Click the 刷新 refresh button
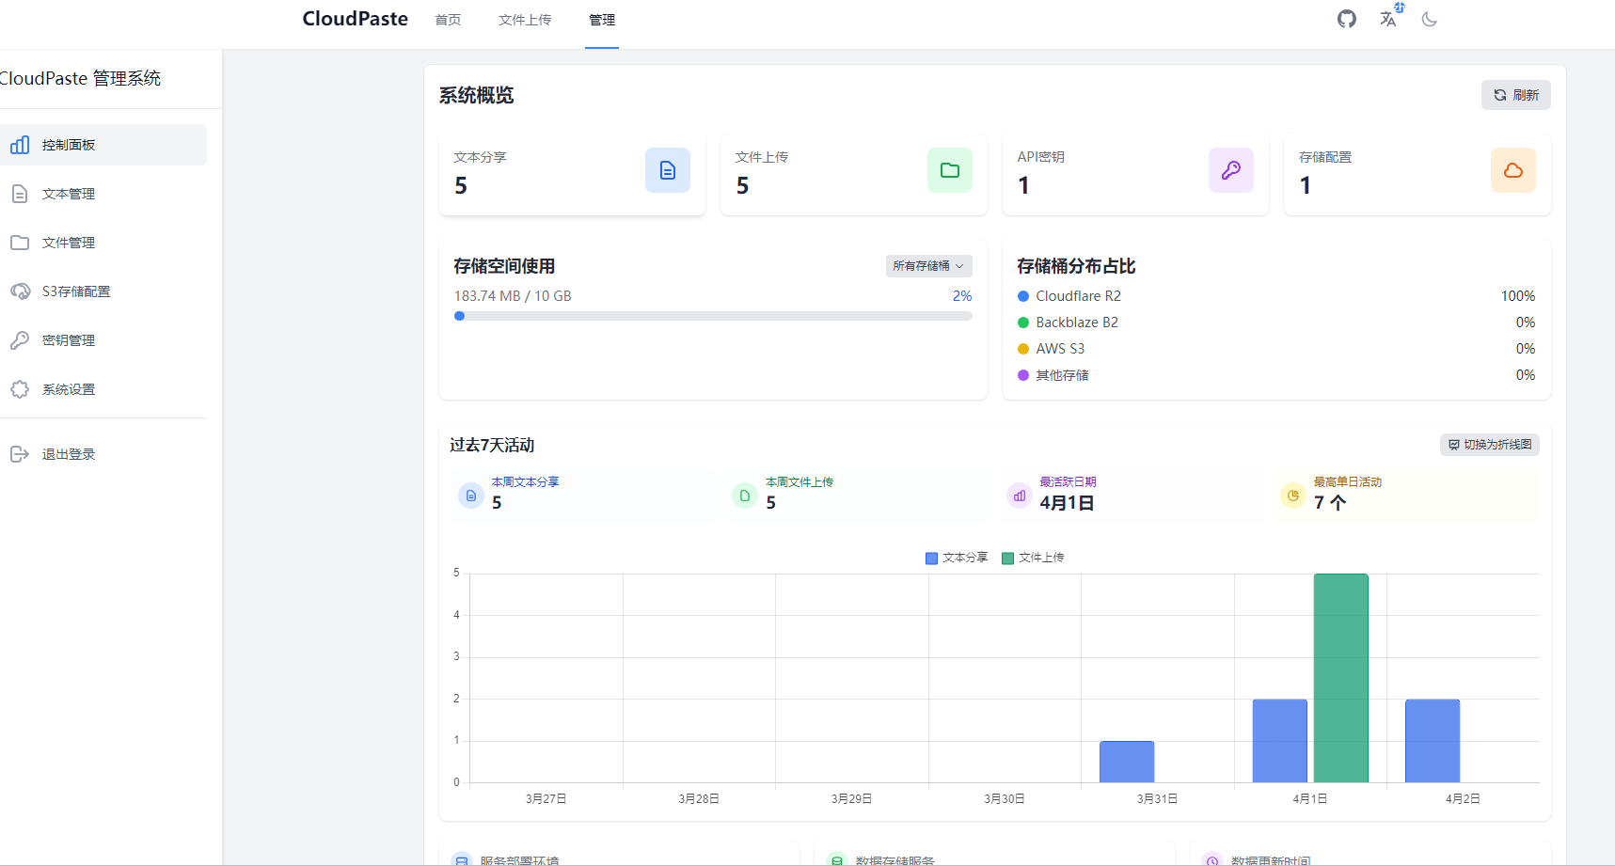 (x=1515, y=95)
